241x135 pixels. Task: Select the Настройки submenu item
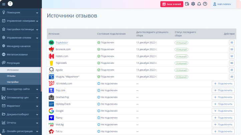pyautogui.click(x=20, y=82)
